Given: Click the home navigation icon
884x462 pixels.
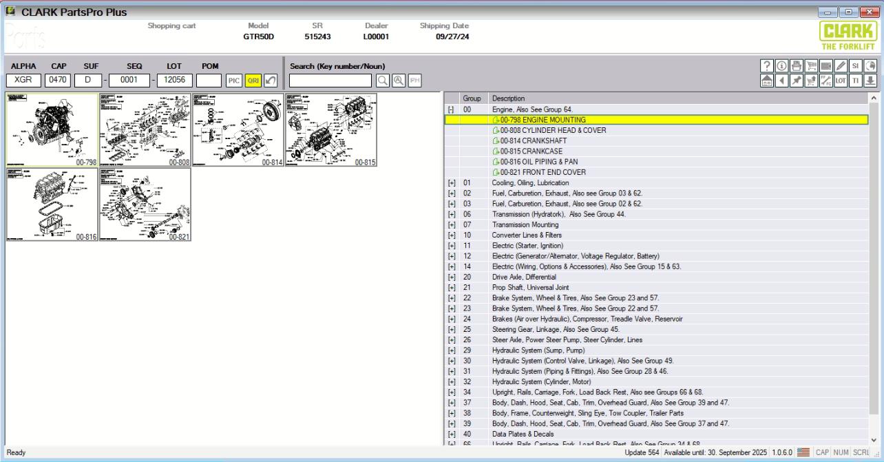Looking at the screenshot, I should pos(767,81).
